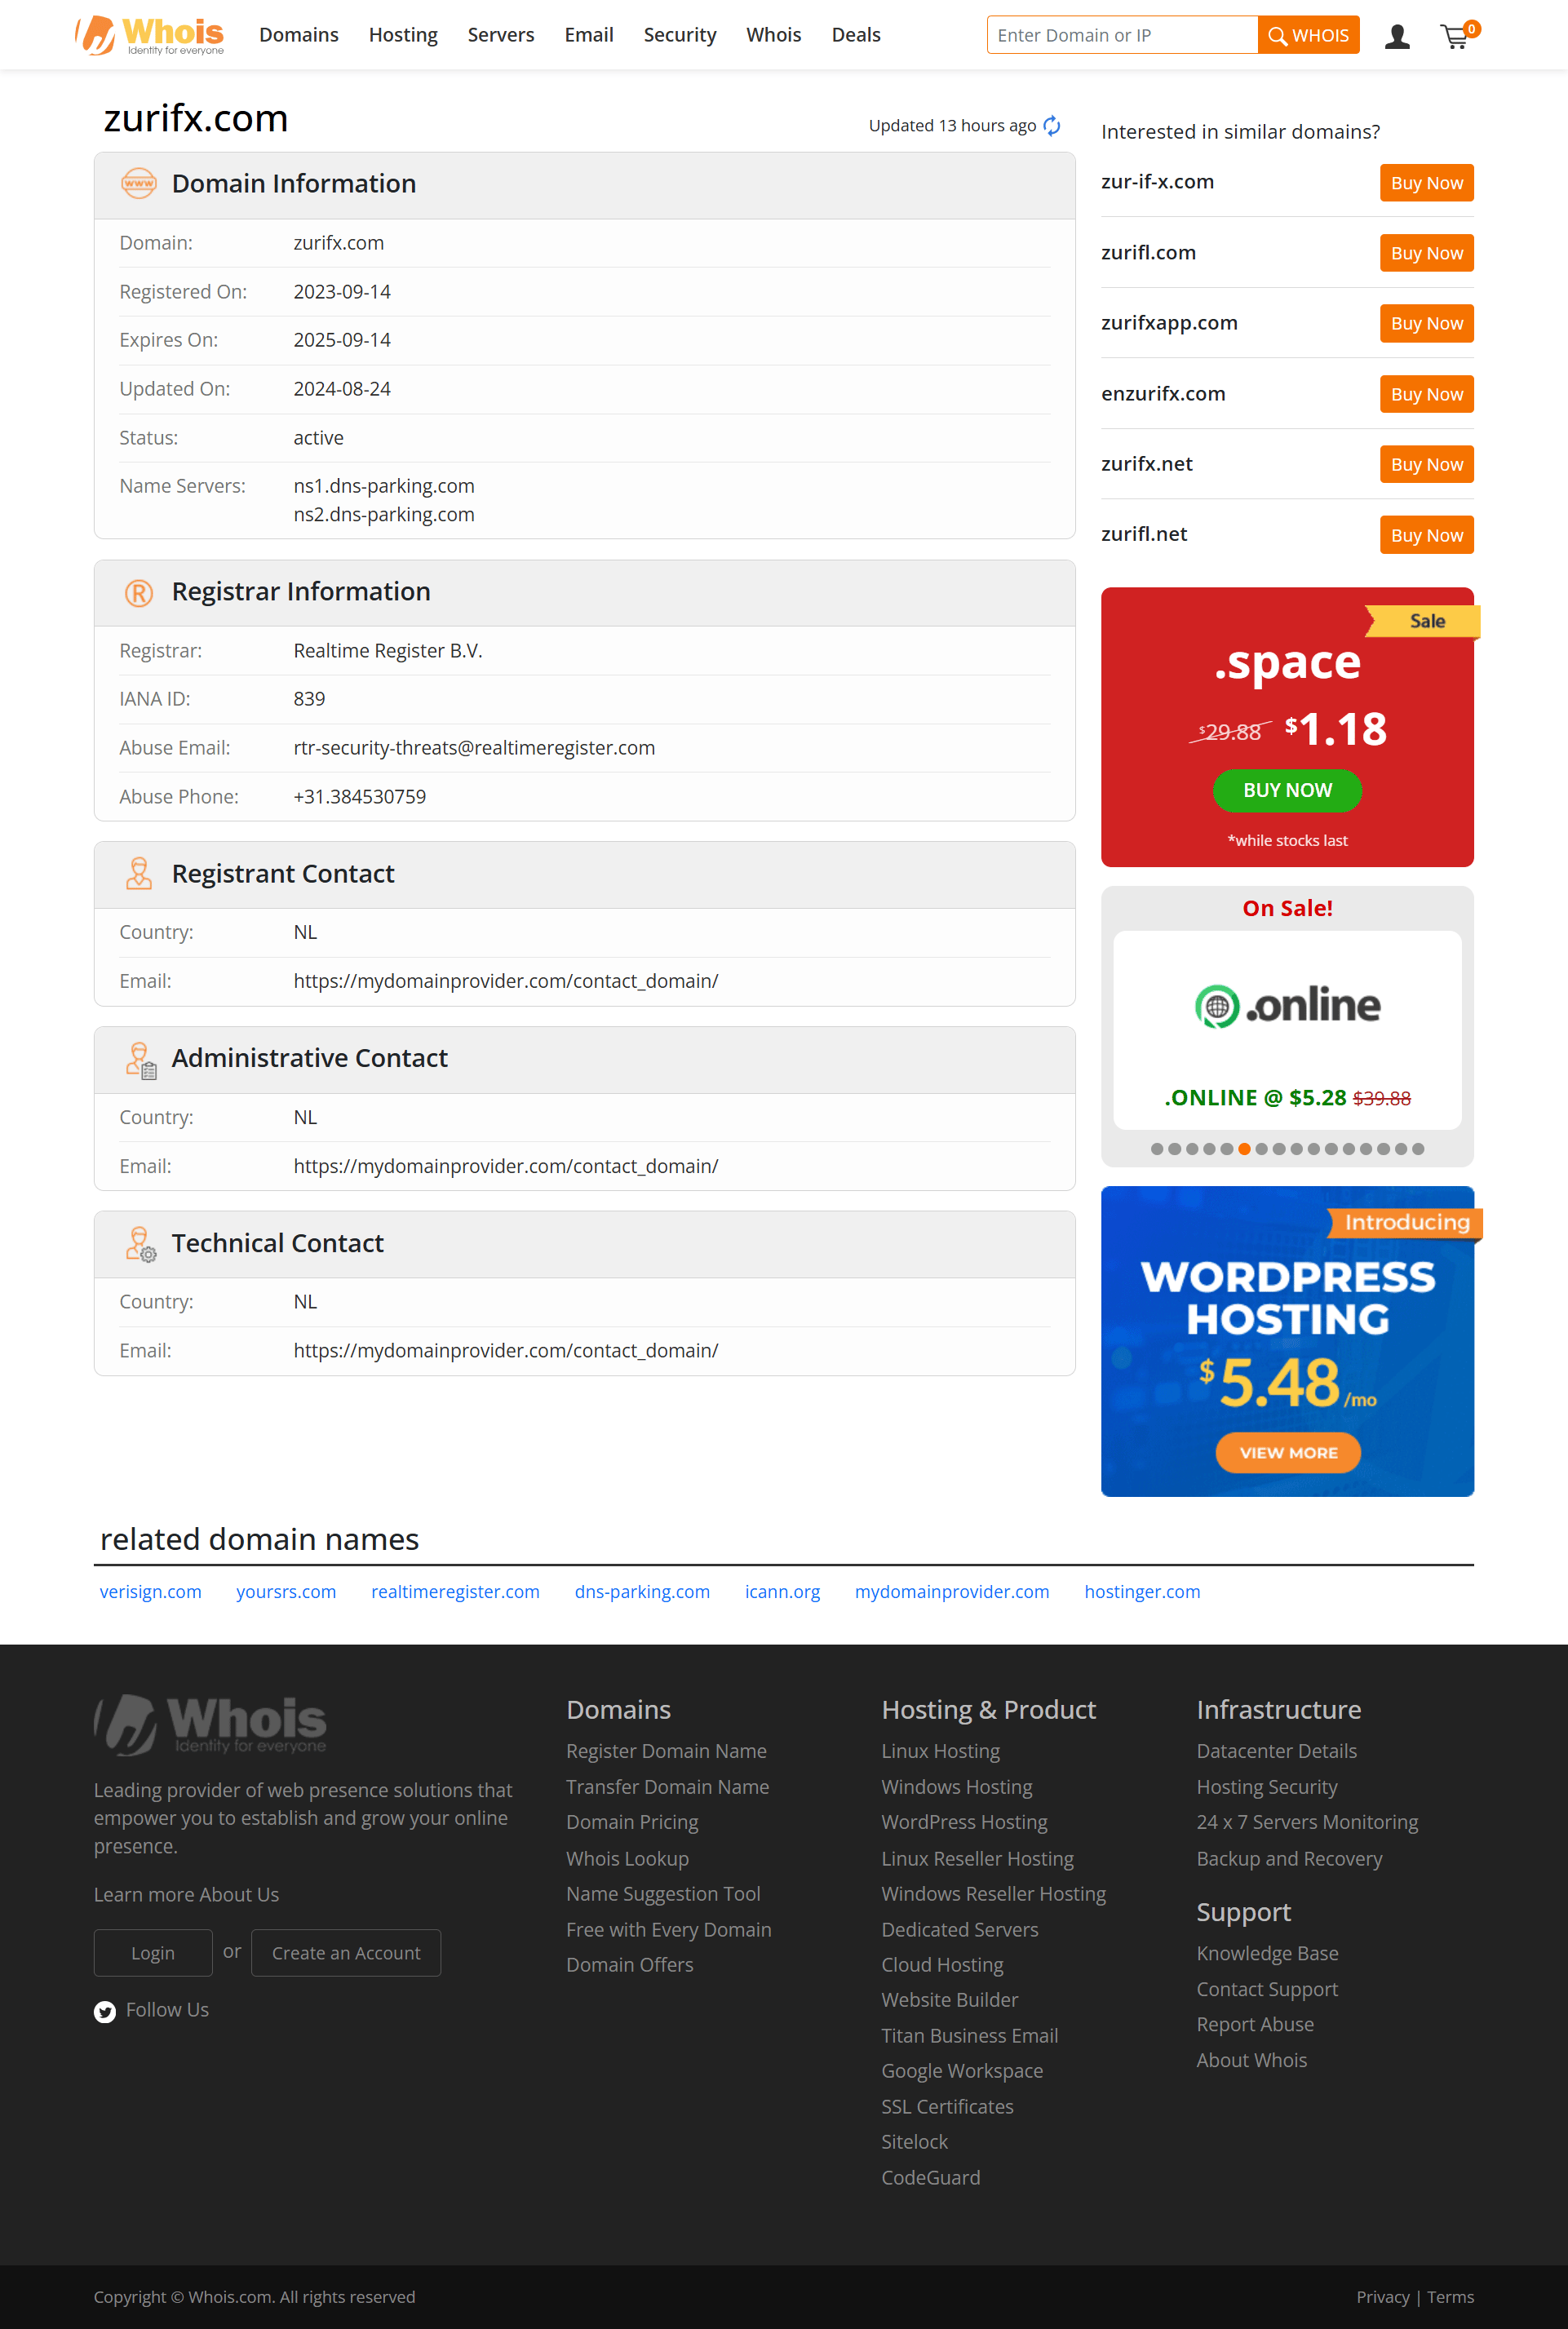
Task: Open the .ONLINE @ $5.28 offer card
Action: click(1288, 1030)
